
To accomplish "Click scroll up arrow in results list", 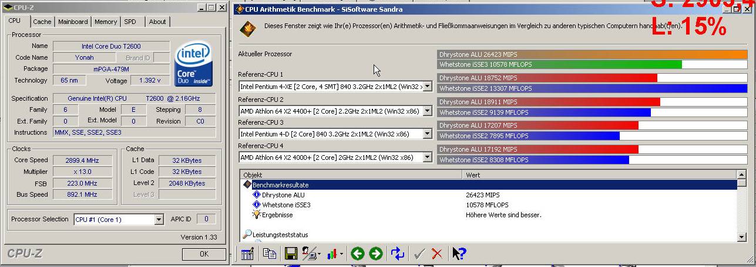I will tap(741, 174).
